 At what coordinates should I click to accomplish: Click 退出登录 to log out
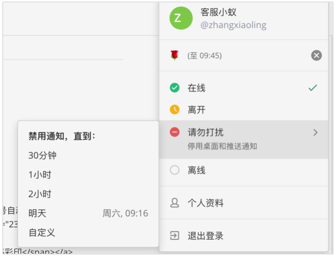[205, 236]
